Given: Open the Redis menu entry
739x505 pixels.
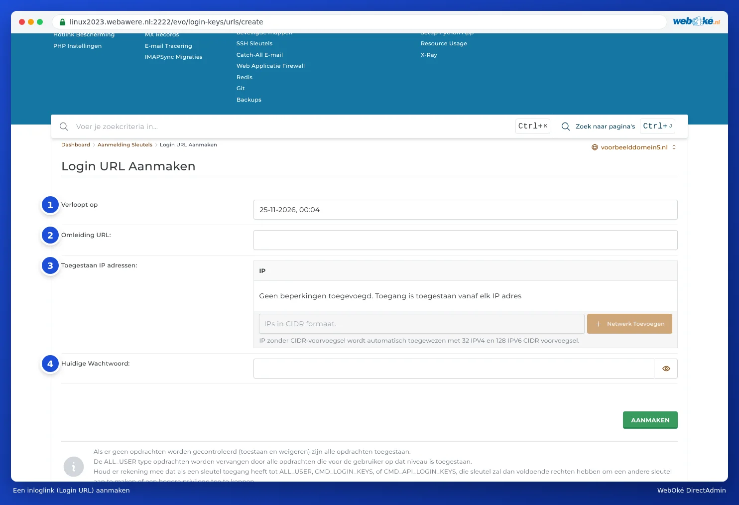Looking at the screenshot, I should click(245, 77).
